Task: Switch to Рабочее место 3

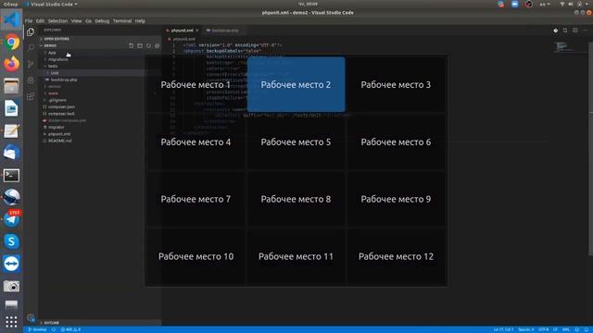Action: pyautogui.click(x=396, y=84)
